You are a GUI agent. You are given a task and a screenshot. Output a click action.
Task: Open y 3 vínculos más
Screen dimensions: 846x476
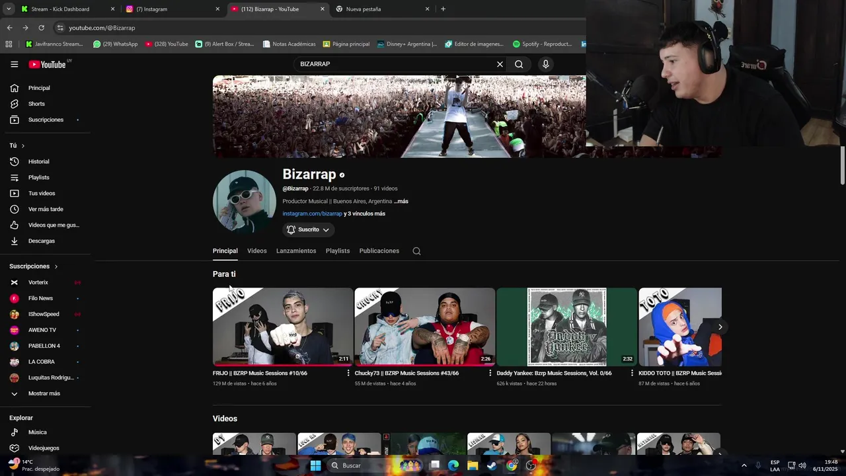pyautogui.click(x=364, y=214)
